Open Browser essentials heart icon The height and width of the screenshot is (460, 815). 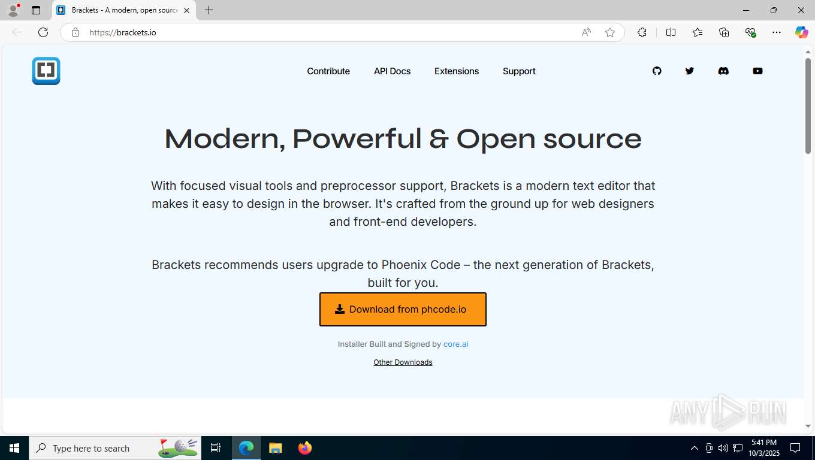pos(750,32)
